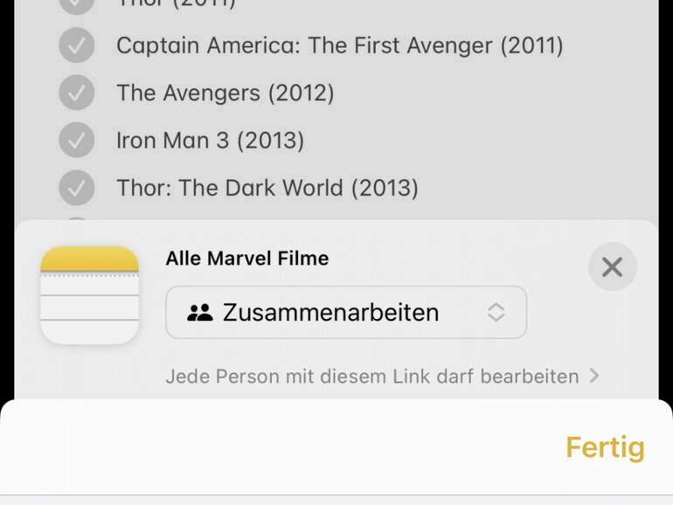Uncheck the Captain America: The First Avenger checkmark
The image size is (673, 505).
(x=77, y=45)
